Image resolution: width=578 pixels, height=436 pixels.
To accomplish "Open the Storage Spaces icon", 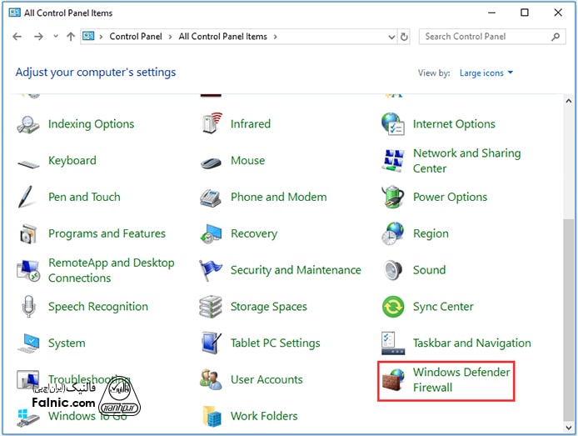I will (x=211, y=307).
